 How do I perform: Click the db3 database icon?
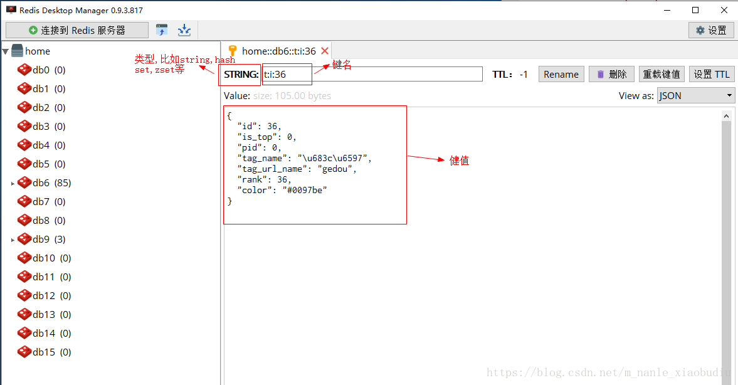coord(24,126)
